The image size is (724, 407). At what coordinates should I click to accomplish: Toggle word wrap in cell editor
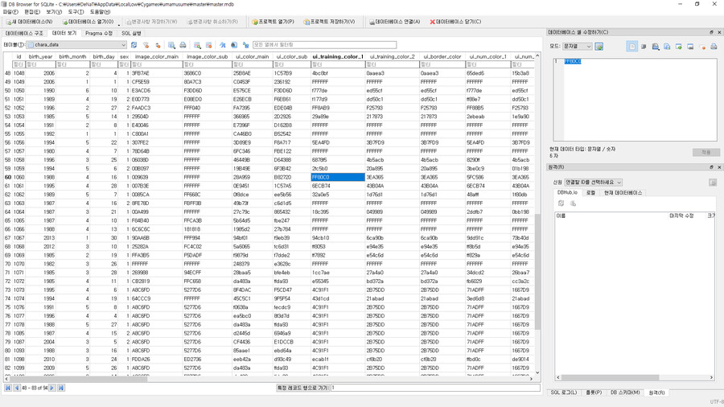644,46
